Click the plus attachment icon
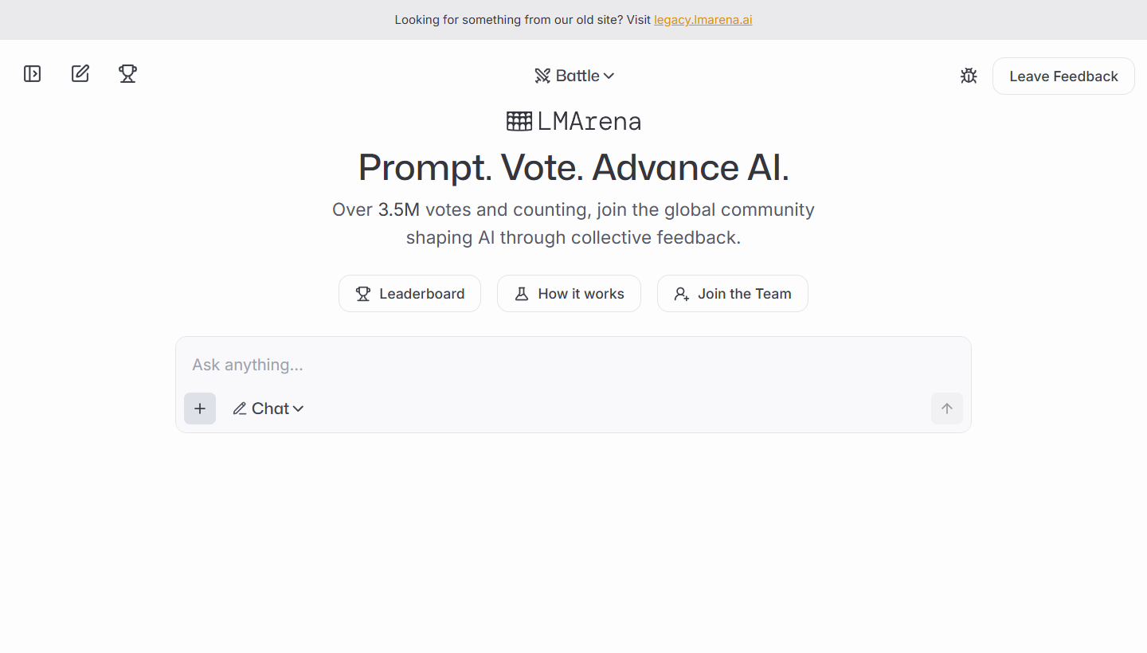The width and height of the screenshot is (1147, 653). (200, 409)
